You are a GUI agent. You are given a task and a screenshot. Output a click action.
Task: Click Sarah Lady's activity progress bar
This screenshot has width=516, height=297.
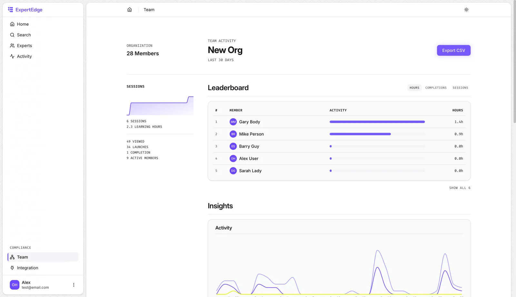tap(377, 171)
